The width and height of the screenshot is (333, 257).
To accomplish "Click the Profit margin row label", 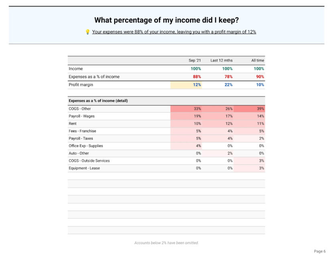I will (81, 85).
